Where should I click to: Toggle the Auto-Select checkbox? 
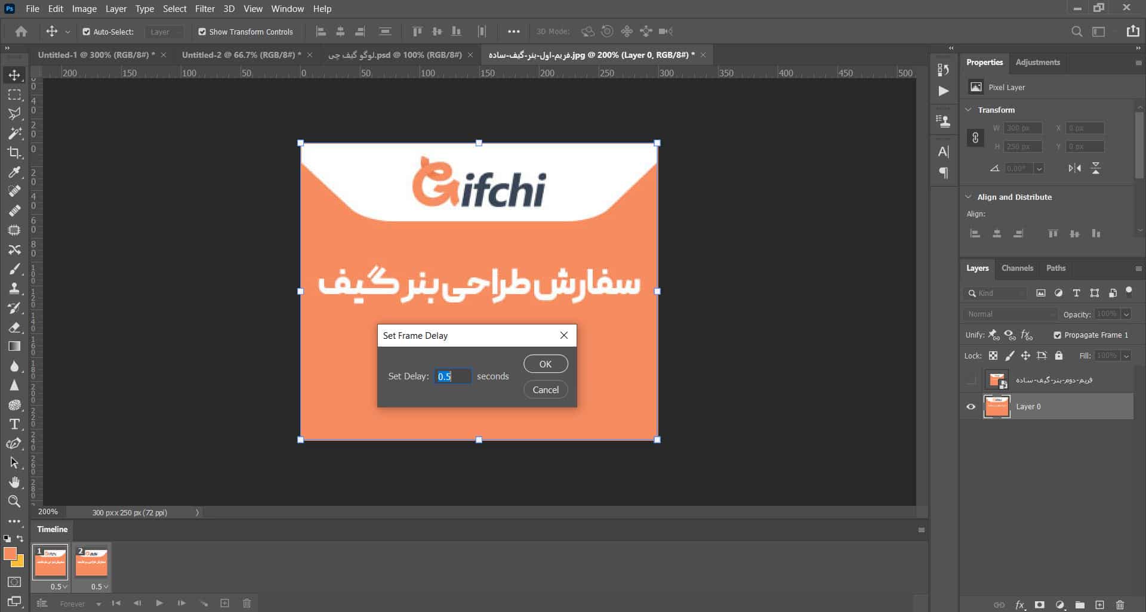[87, 32]
